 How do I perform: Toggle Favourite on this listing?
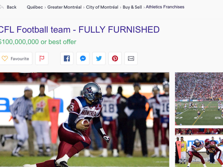pyautogui.click(x=16, y=58)
